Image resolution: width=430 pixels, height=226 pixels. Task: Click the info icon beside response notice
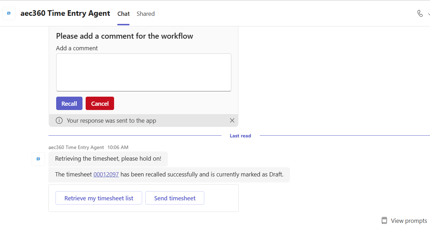pyautogui.click(x=59, y=121)
